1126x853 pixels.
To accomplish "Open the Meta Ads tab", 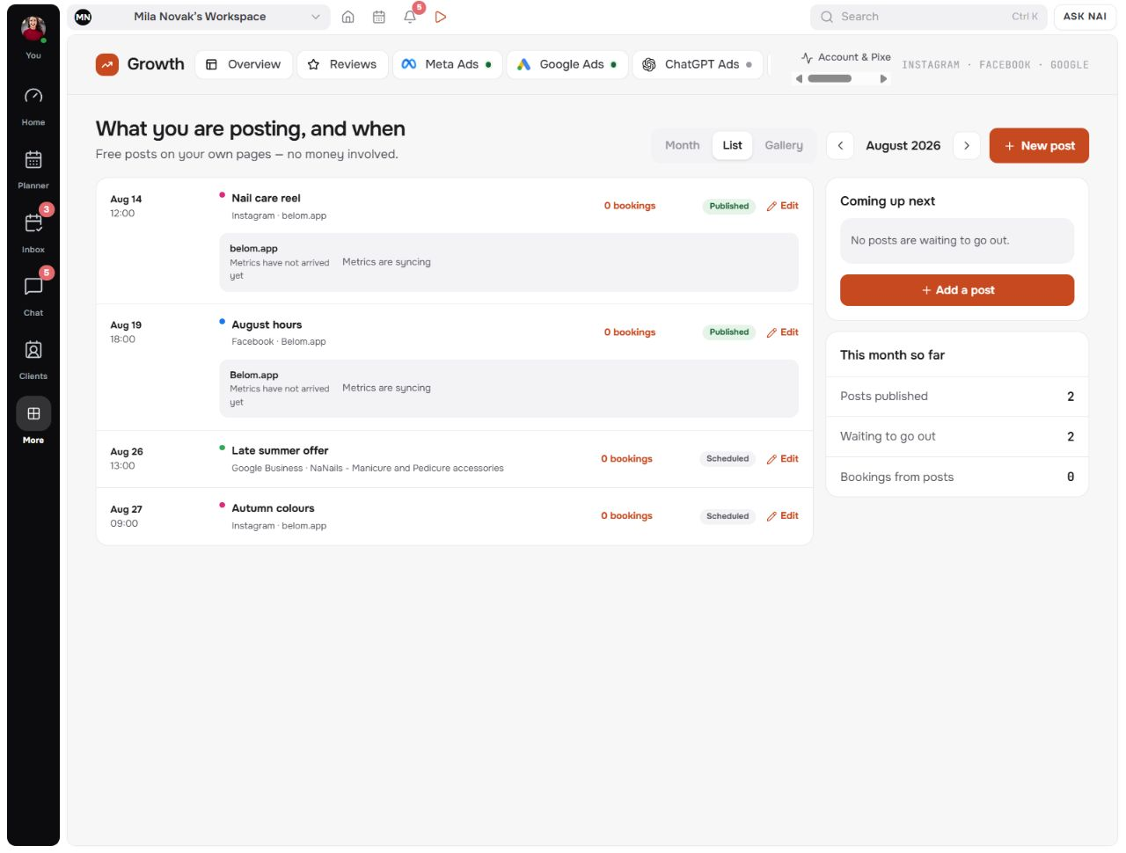I will pos(447,64).
